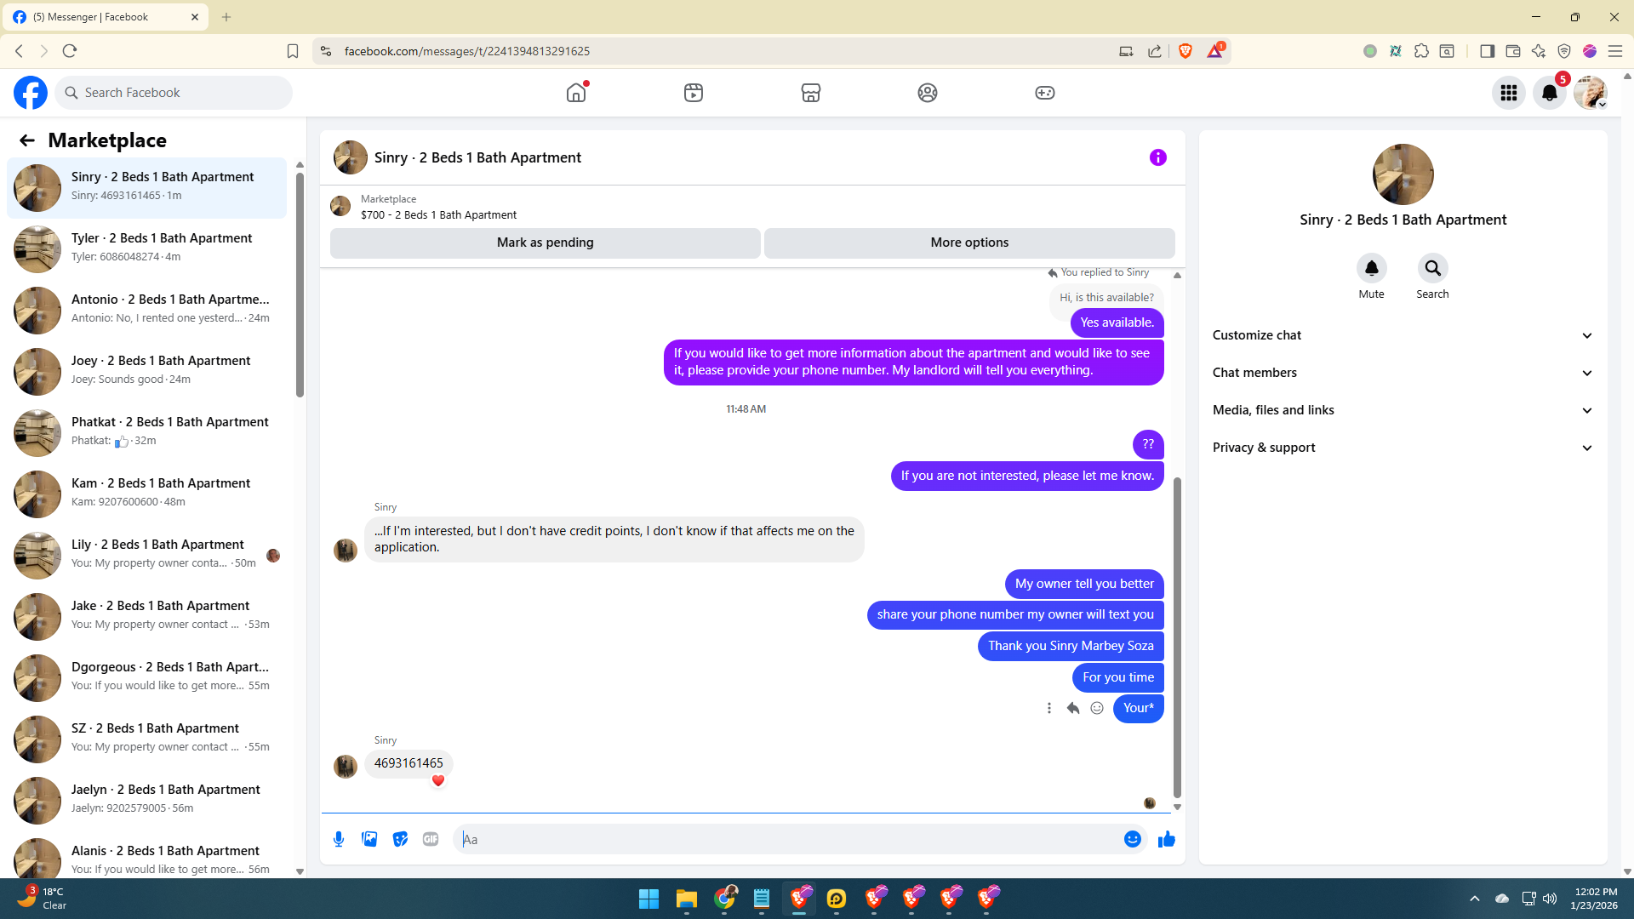Open the Marketplace tab in top navigation
1634x919 pixels.
[810, 93]
